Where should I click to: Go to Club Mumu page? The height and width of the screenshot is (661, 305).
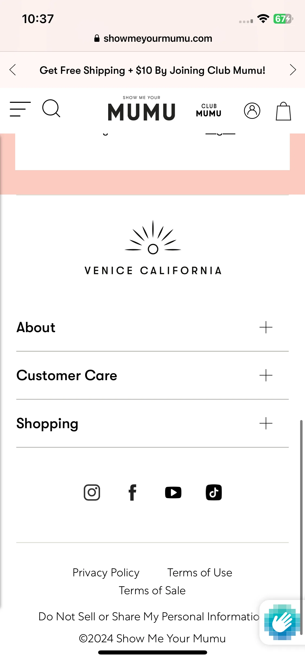pos(209,110)
